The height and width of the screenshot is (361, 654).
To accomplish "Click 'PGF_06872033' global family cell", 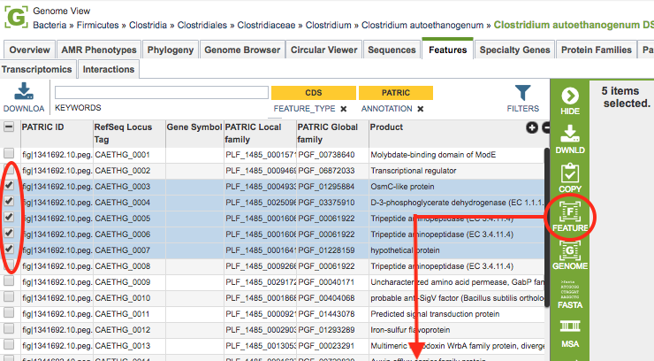I will [327, 171].
